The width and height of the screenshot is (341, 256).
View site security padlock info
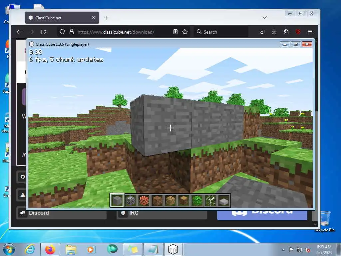click(x=71, y=32)
